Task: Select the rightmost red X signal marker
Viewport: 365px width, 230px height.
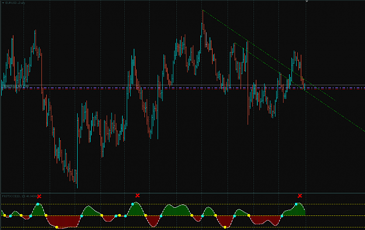Action: pyautogui.click(x=300, y=196)
